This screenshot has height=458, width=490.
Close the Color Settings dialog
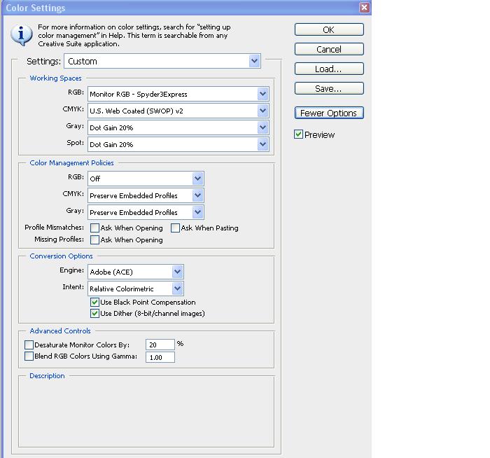(364, 8)
